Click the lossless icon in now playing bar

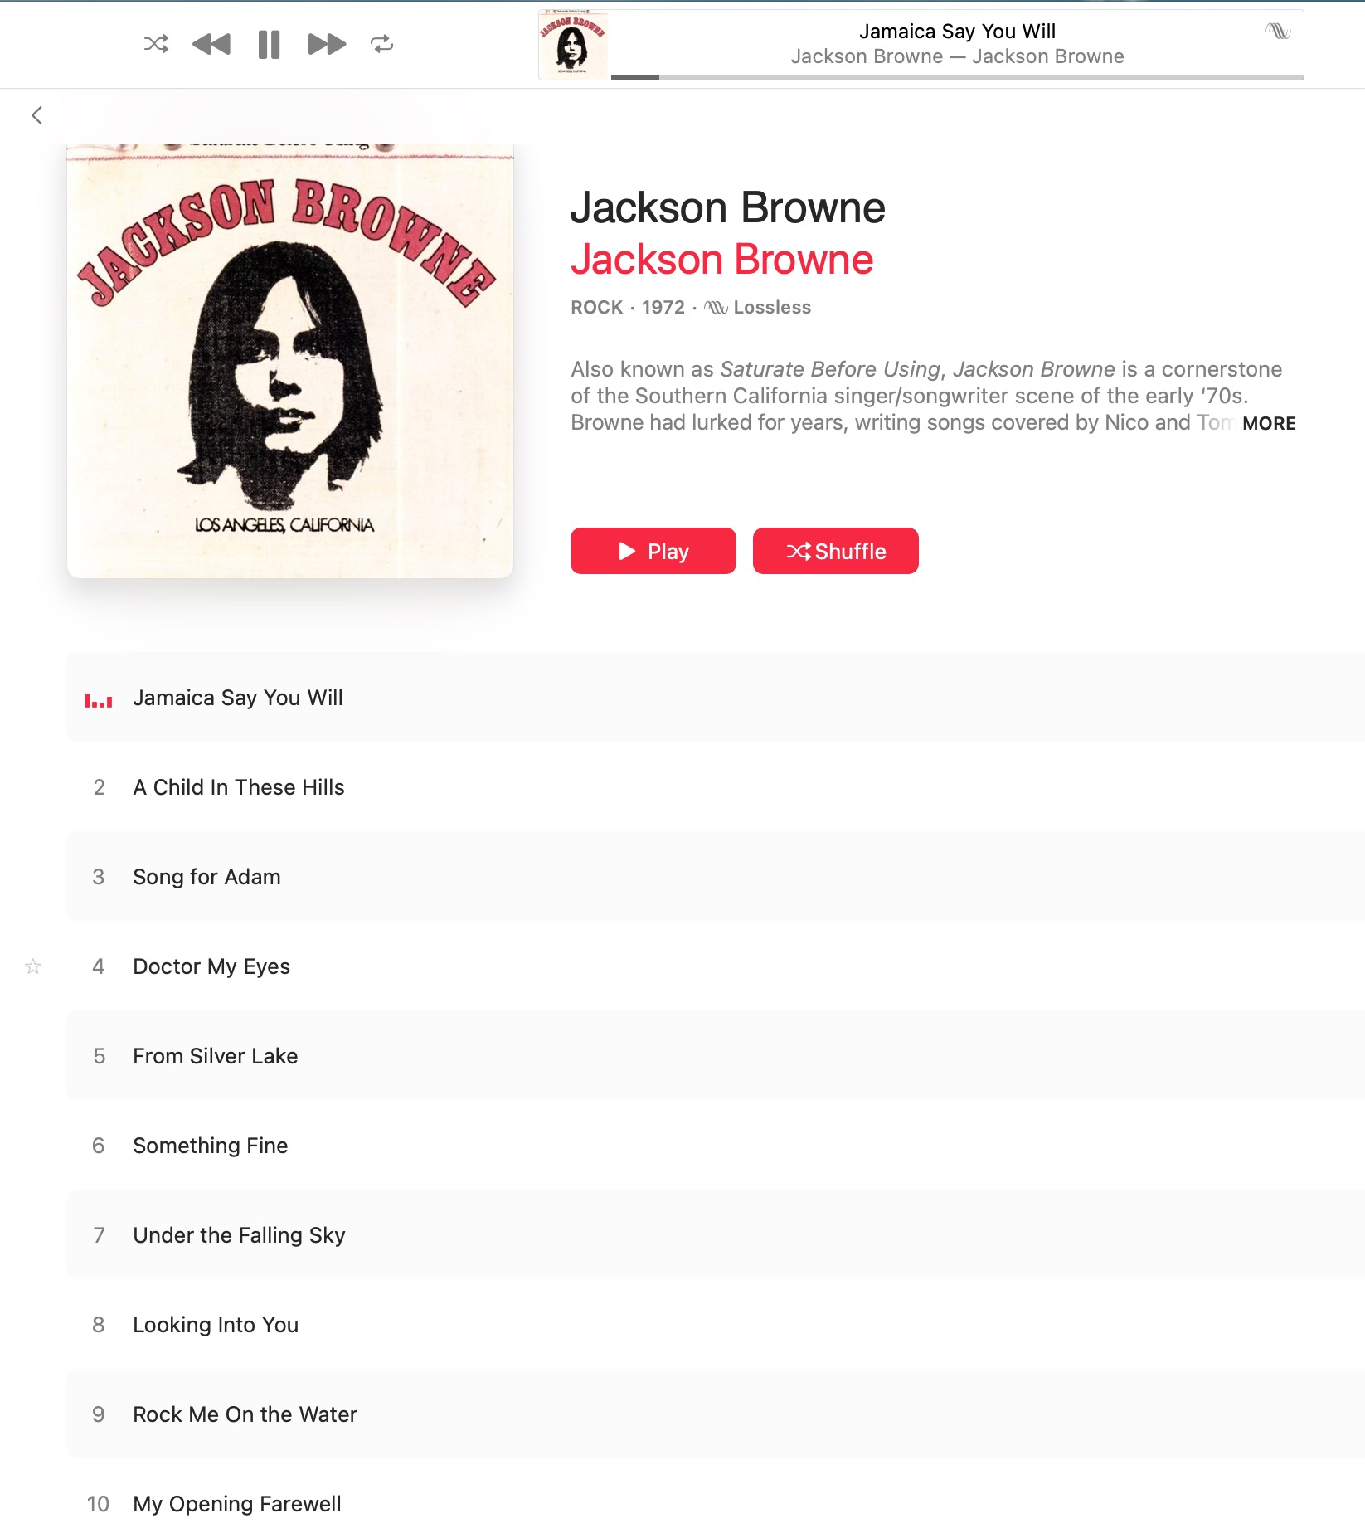click(1278, 32)
